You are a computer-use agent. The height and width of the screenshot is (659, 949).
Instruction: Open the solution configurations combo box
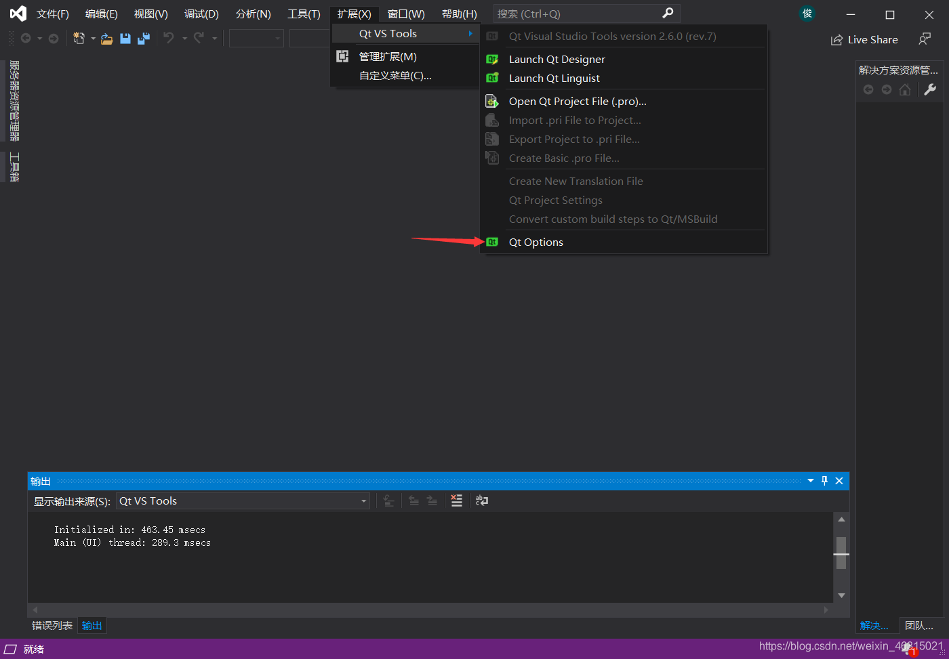(256, 39)
